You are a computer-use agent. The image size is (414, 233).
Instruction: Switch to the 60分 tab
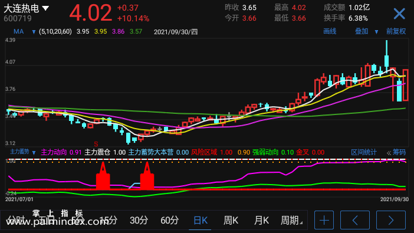coord(169,220)
